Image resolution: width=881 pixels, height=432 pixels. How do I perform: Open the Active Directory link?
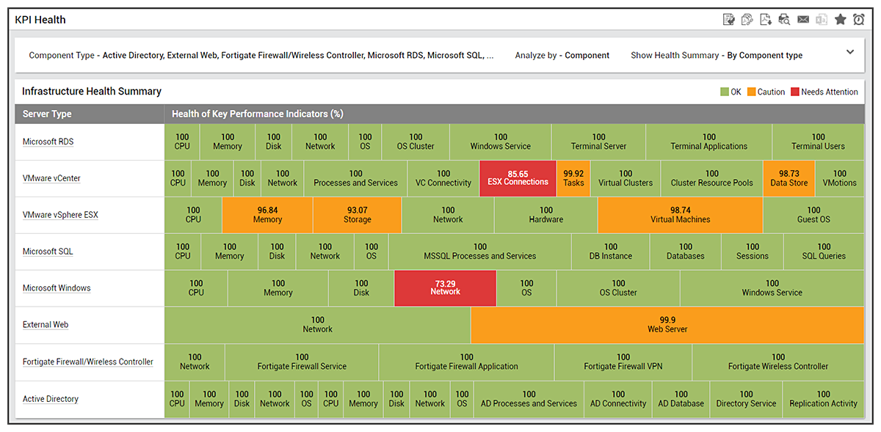point(51,399)
